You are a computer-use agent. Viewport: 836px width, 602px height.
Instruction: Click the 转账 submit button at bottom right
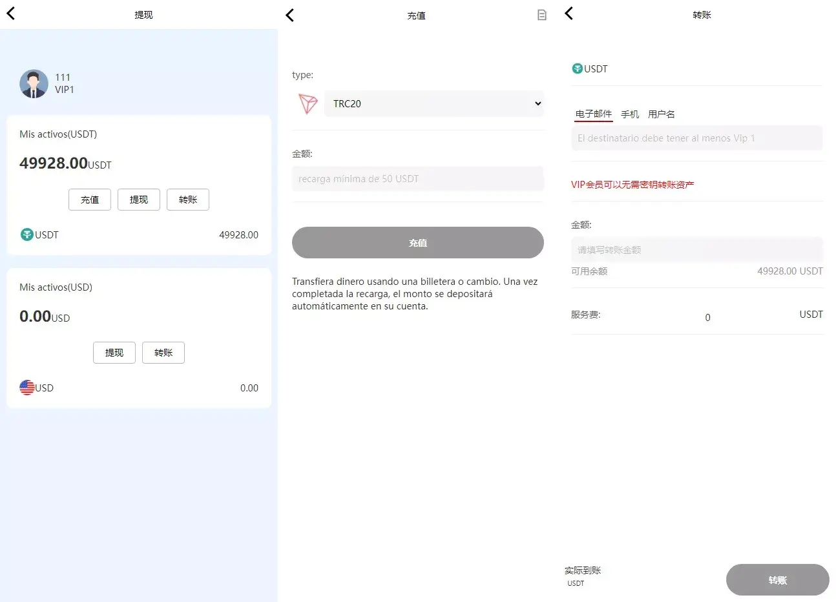click(x=777, y=580)
